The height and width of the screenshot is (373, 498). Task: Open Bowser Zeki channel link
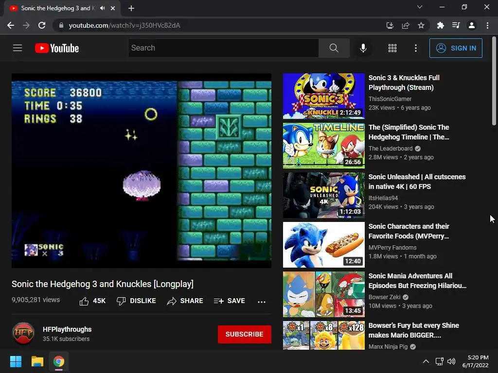pyautogui.click(x=384, y=297)
